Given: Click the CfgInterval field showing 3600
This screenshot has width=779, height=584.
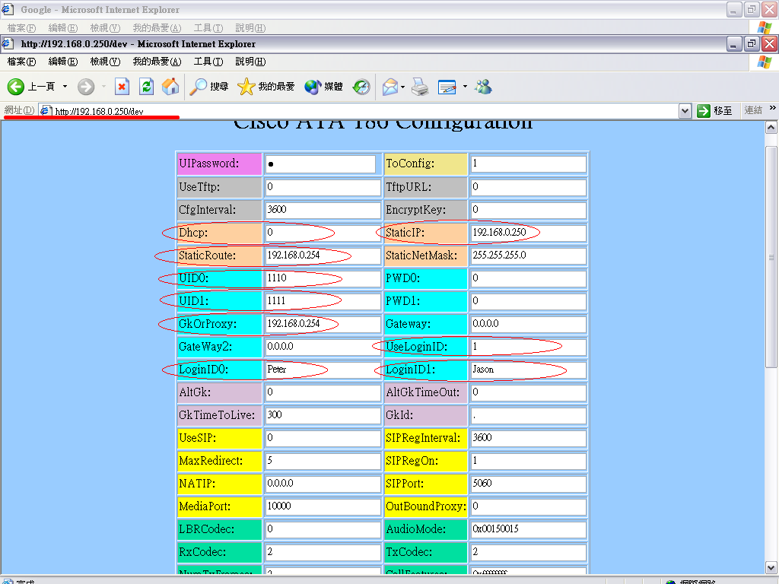Looking at the screenshot, I should pyautogui.click(x=323, y=210).
